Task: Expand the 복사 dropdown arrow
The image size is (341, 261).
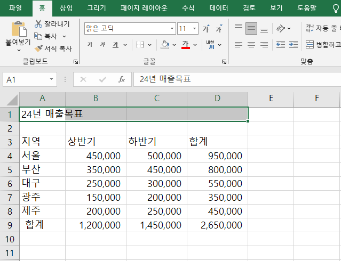Action: pyautogui.click(x=64, y=36)
